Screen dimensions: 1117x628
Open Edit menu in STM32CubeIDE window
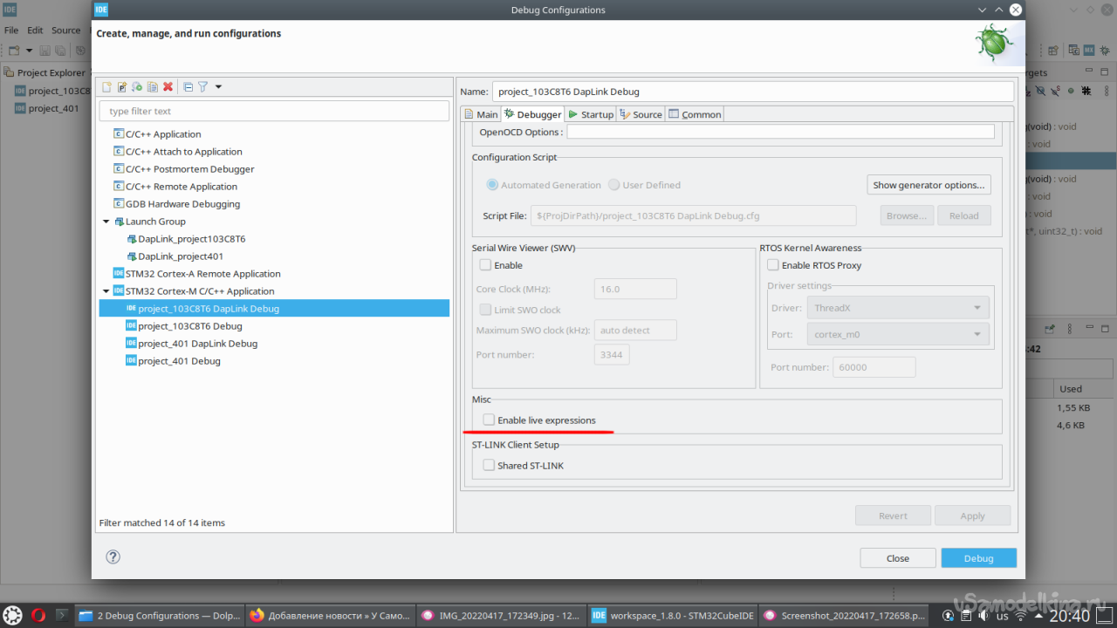point(35,31)
